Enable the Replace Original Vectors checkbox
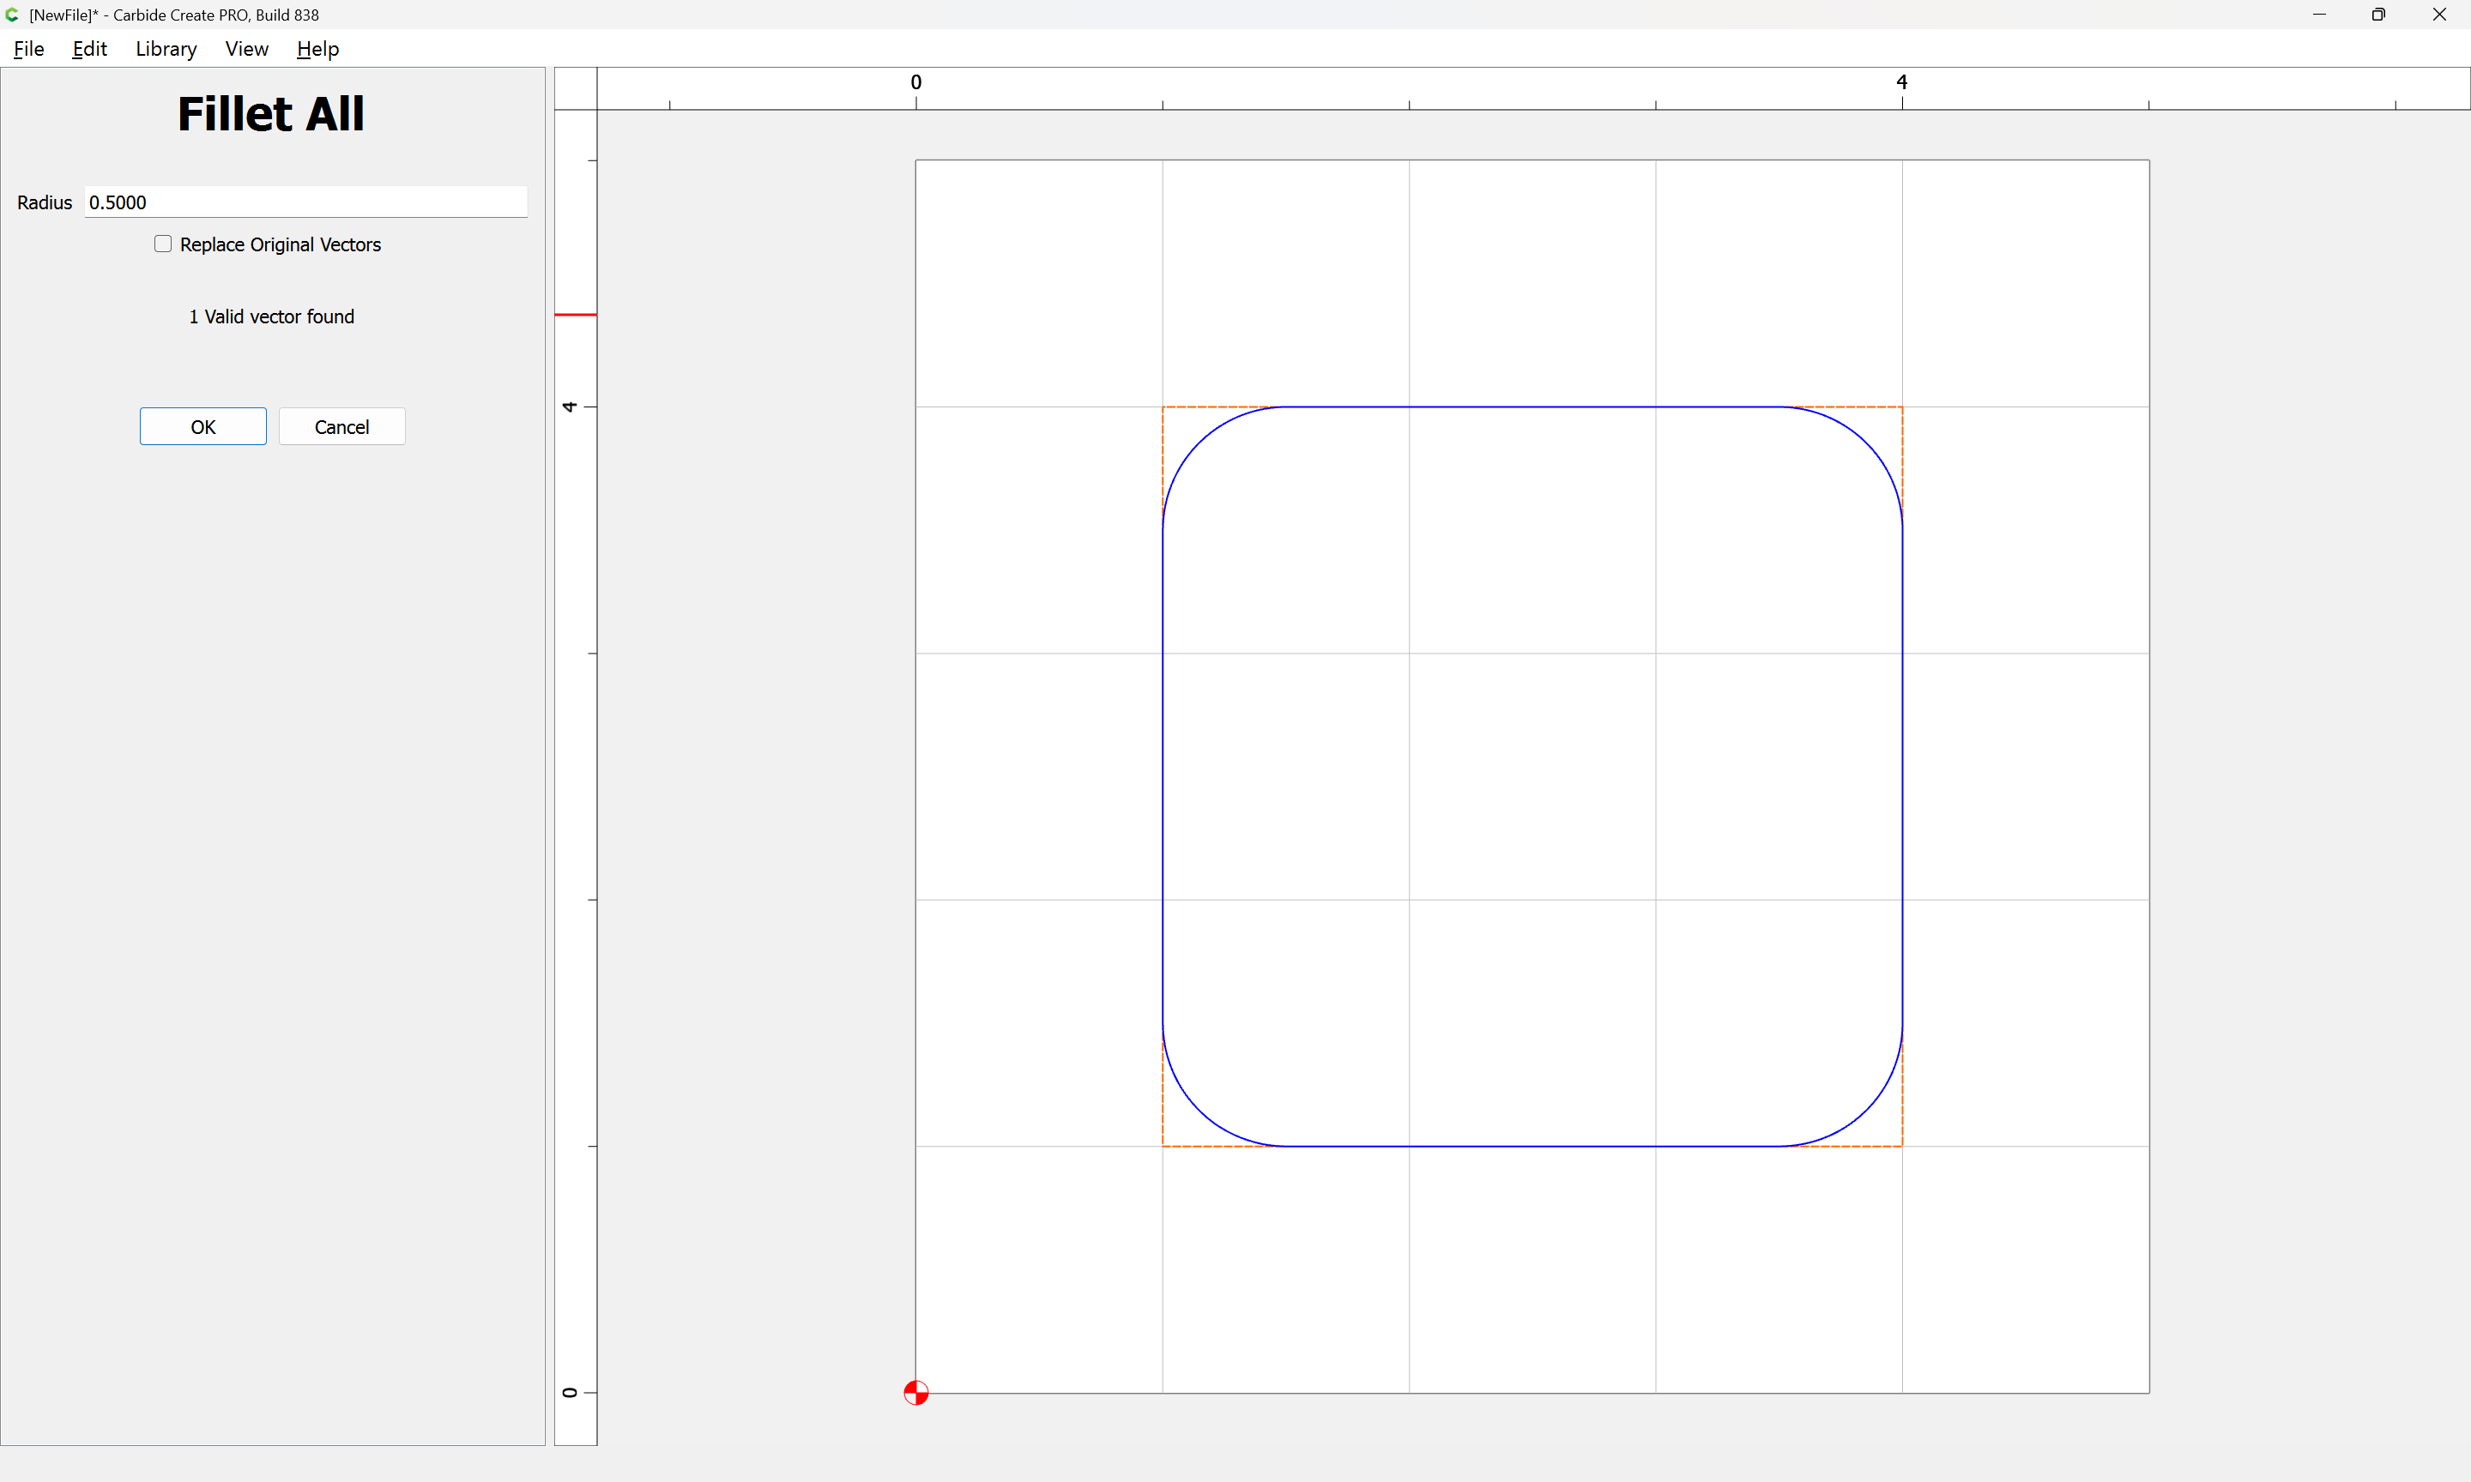The height and width of the screenshot is (1482, 2471). [x=163, y=244]
